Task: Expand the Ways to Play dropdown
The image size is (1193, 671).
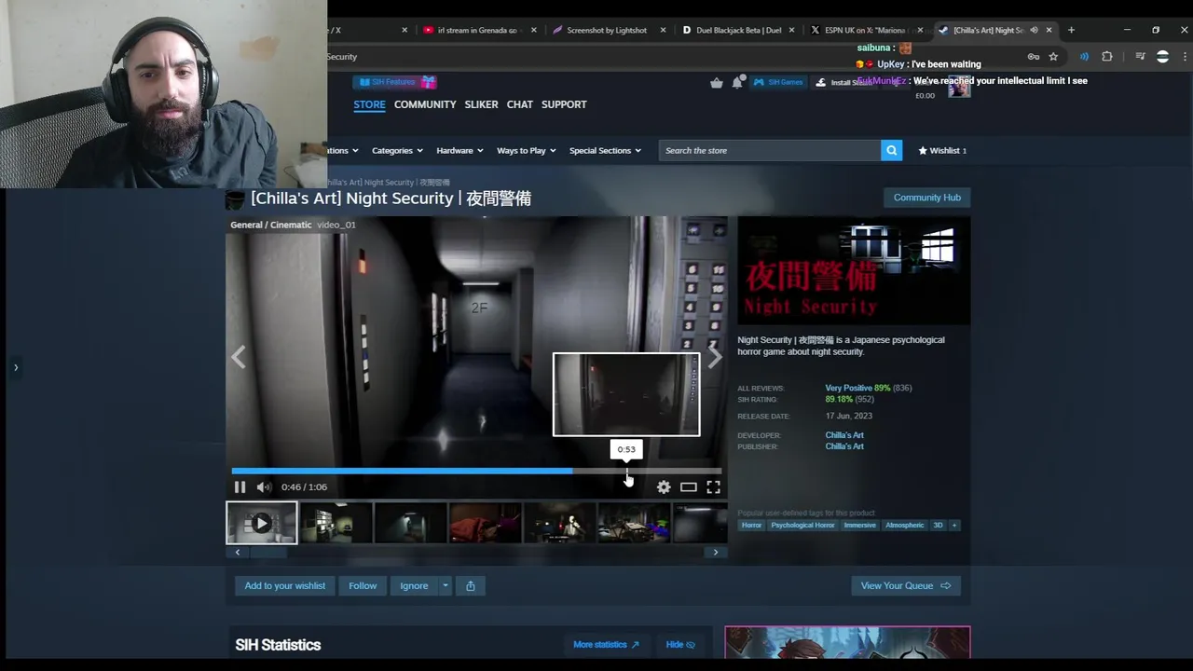Action: [x=527, y=150]
